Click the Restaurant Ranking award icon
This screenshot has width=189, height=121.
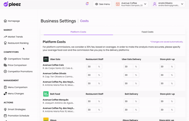coord(5,43)
